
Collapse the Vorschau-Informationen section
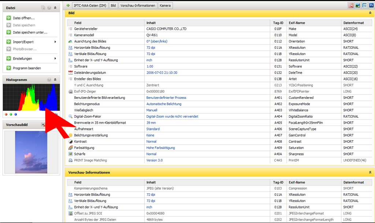370,172
